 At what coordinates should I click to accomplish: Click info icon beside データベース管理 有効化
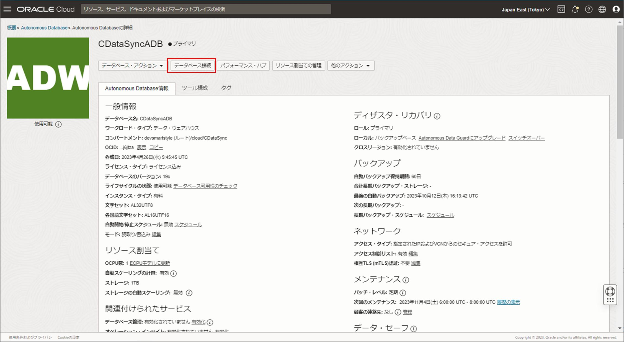(x=210, y=322)
